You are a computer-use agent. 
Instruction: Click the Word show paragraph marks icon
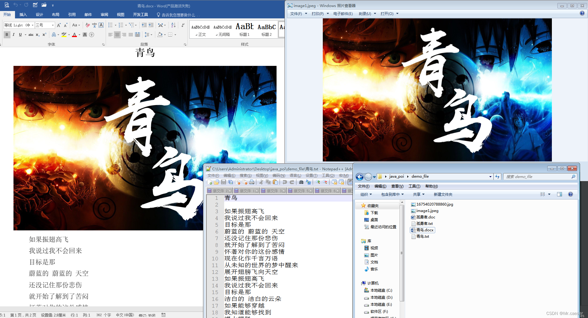(183, 25)
